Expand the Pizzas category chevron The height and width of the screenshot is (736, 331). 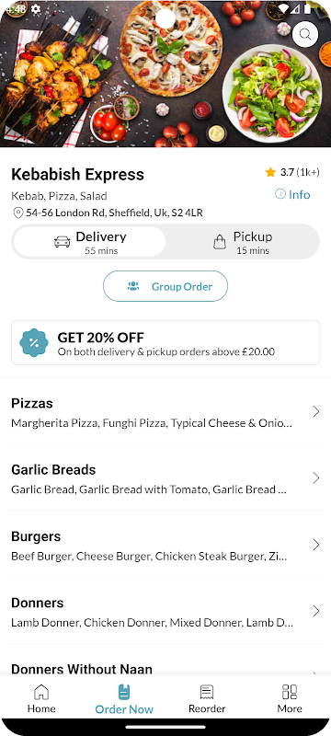(x=316, y=411)
